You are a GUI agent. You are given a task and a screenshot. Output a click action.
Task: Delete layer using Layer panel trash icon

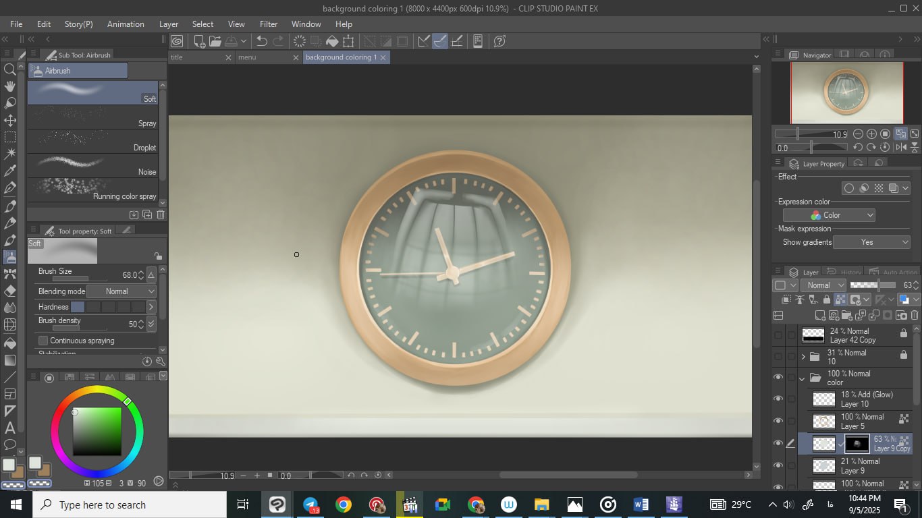(x=915, y=315)
